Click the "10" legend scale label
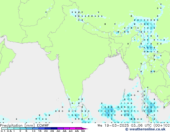 (x=34, y=131)
